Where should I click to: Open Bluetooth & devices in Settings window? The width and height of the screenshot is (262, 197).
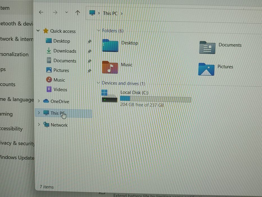[x=17, y=24]
